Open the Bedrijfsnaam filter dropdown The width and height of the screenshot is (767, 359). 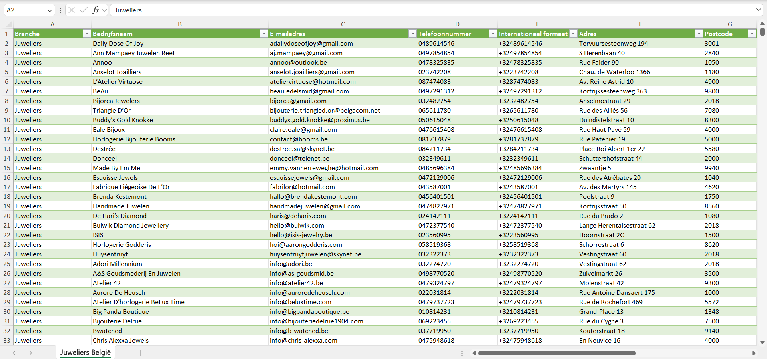263,34
